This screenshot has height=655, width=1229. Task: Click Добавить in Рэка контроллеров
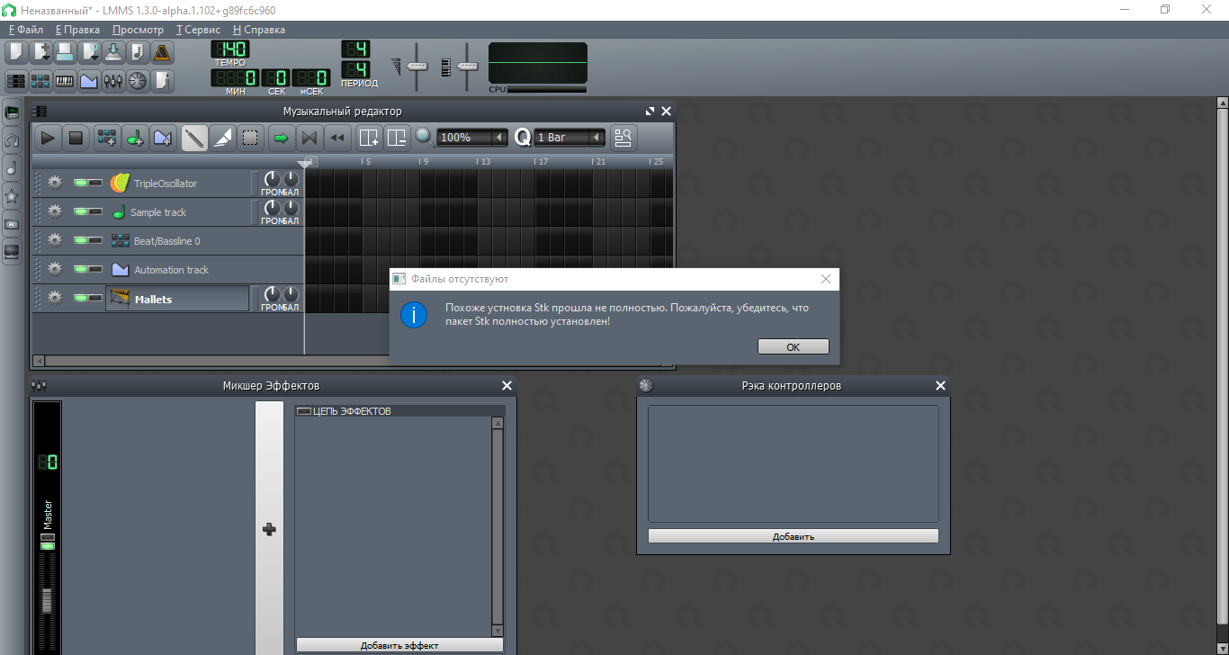(x=793, y=536)
